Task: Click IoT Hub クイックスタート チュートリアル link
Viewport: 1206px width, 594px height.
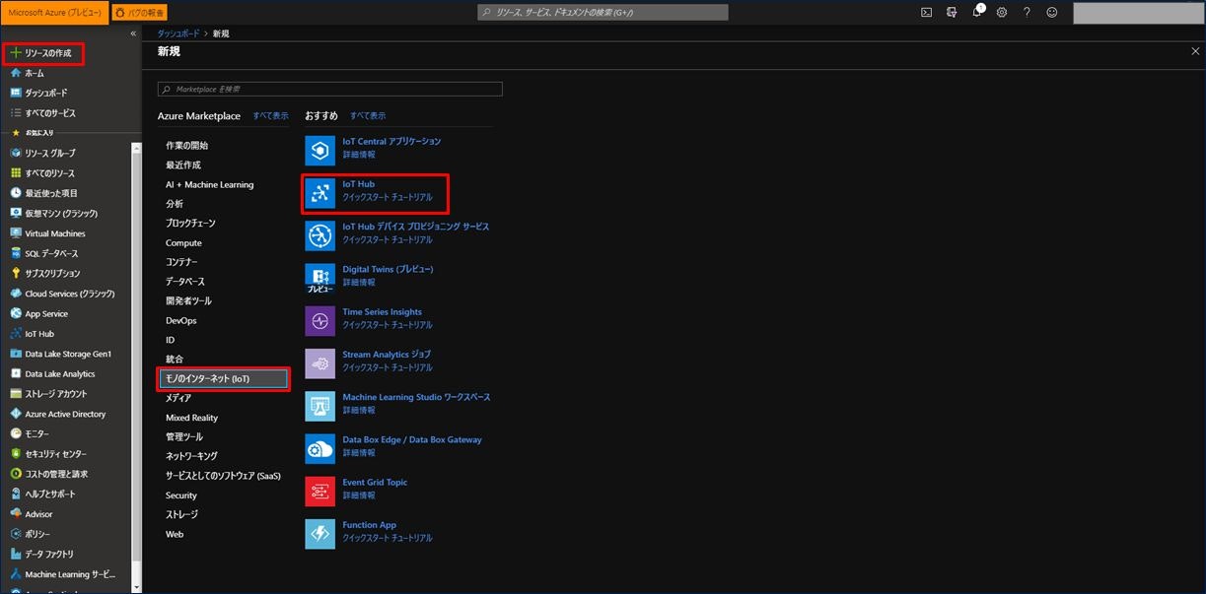Action: pyautogui.click(x=388, y=197)
